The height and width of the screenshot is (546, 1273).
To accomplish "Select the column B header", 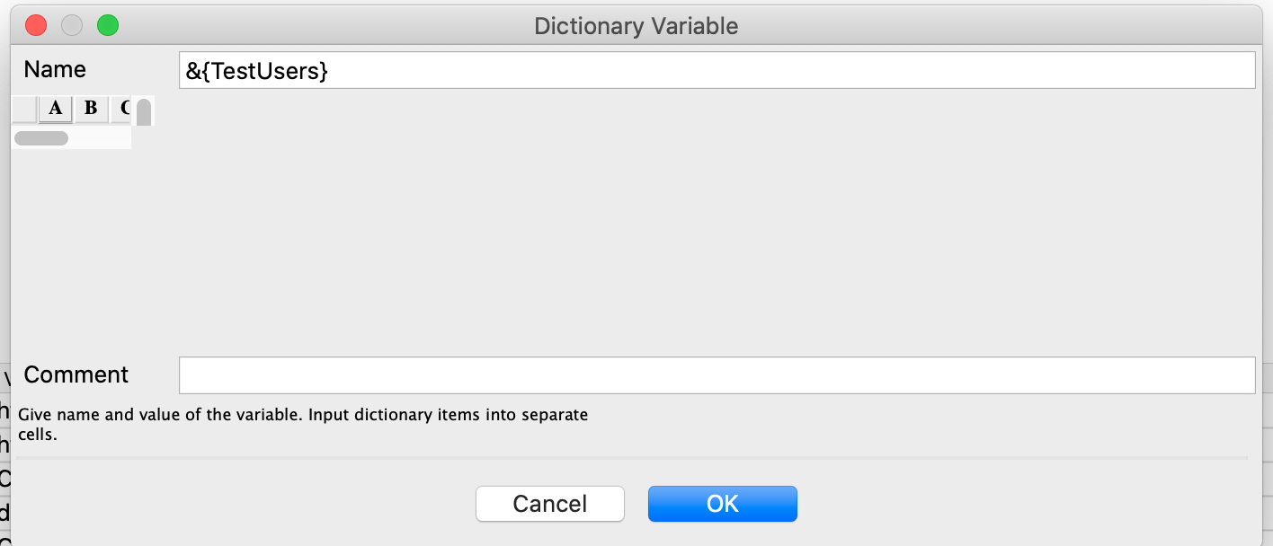I will click(90, 109).
